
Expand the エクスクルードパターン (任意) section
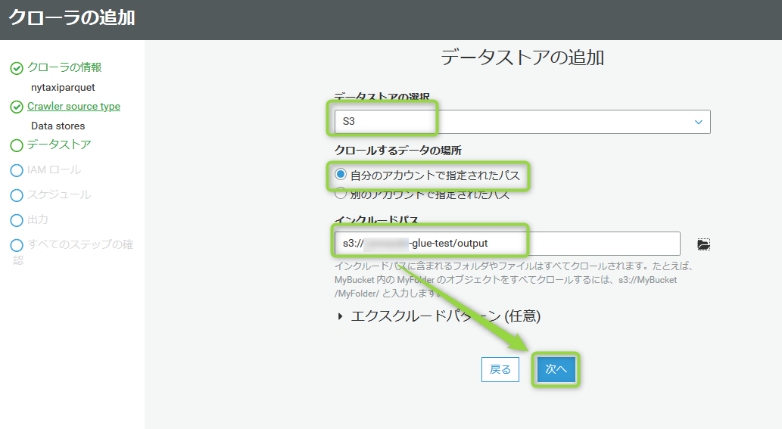(x=341, y=316)
